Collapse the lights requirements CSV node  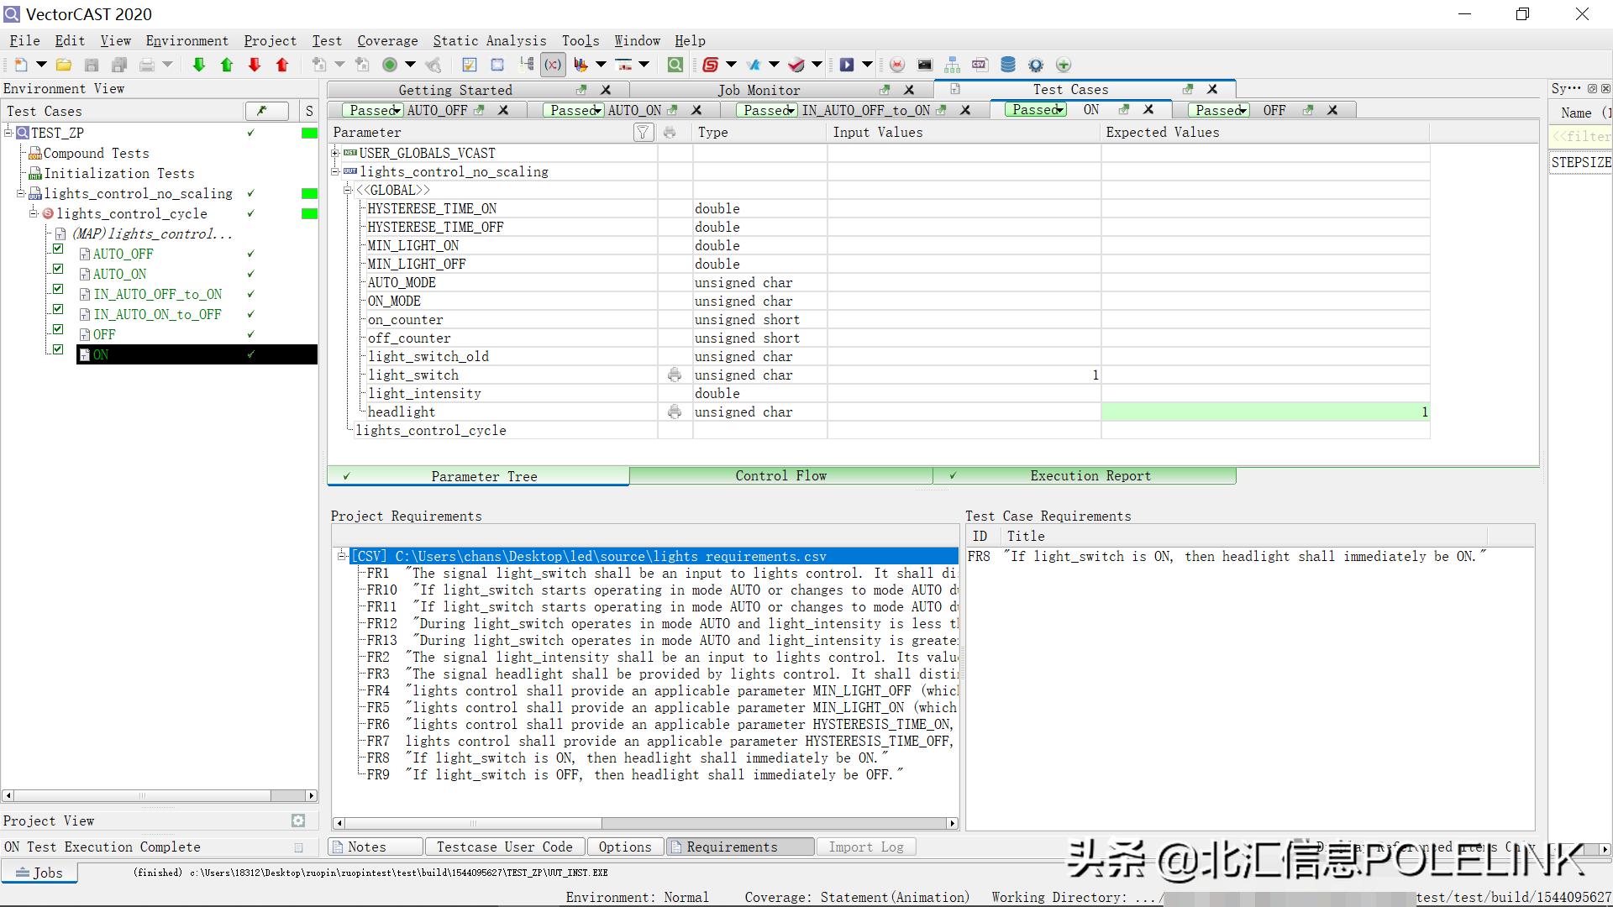pyautogui.click(x=341, y=555)
